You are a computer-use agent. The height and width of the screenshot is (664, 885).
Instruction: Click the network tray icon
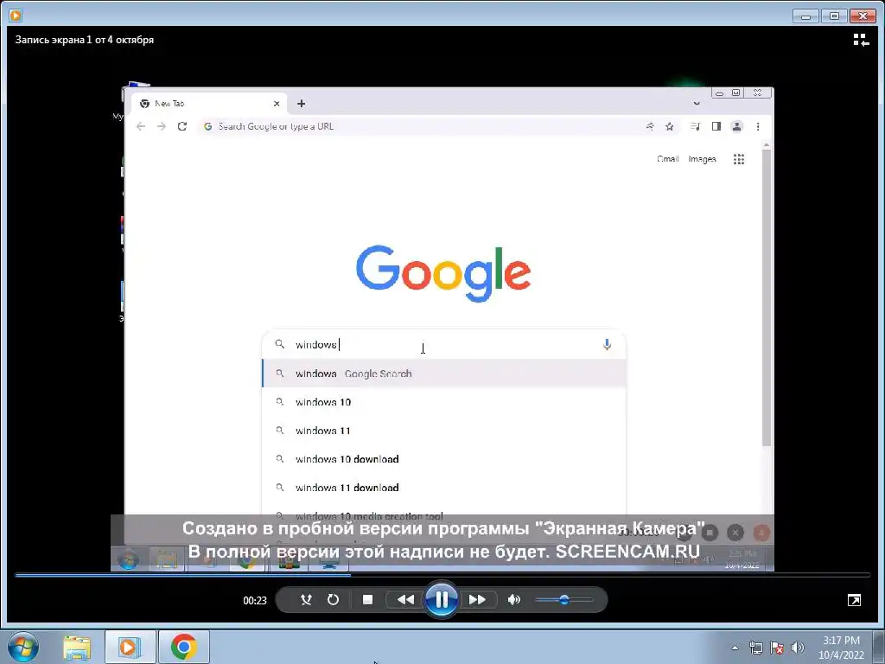(x=755, y=648)
